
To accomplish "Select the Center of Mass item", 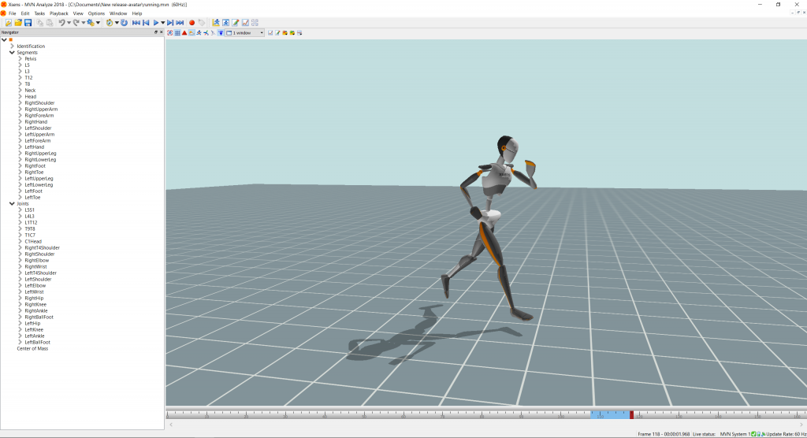I will 32,348.
